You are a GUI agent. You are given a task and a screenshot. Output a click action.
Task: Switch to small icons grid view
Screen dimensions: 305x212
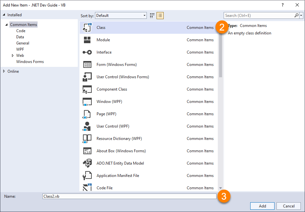[152, 16]
